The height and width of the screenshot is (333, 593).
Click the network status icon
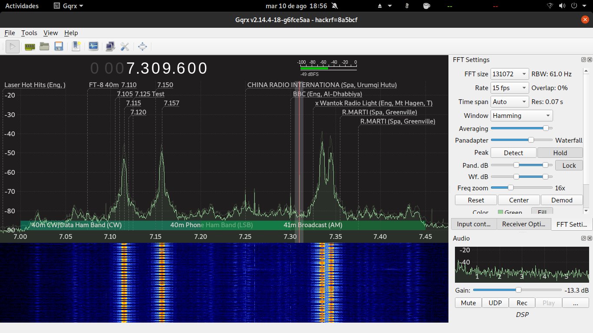point(550,6)
